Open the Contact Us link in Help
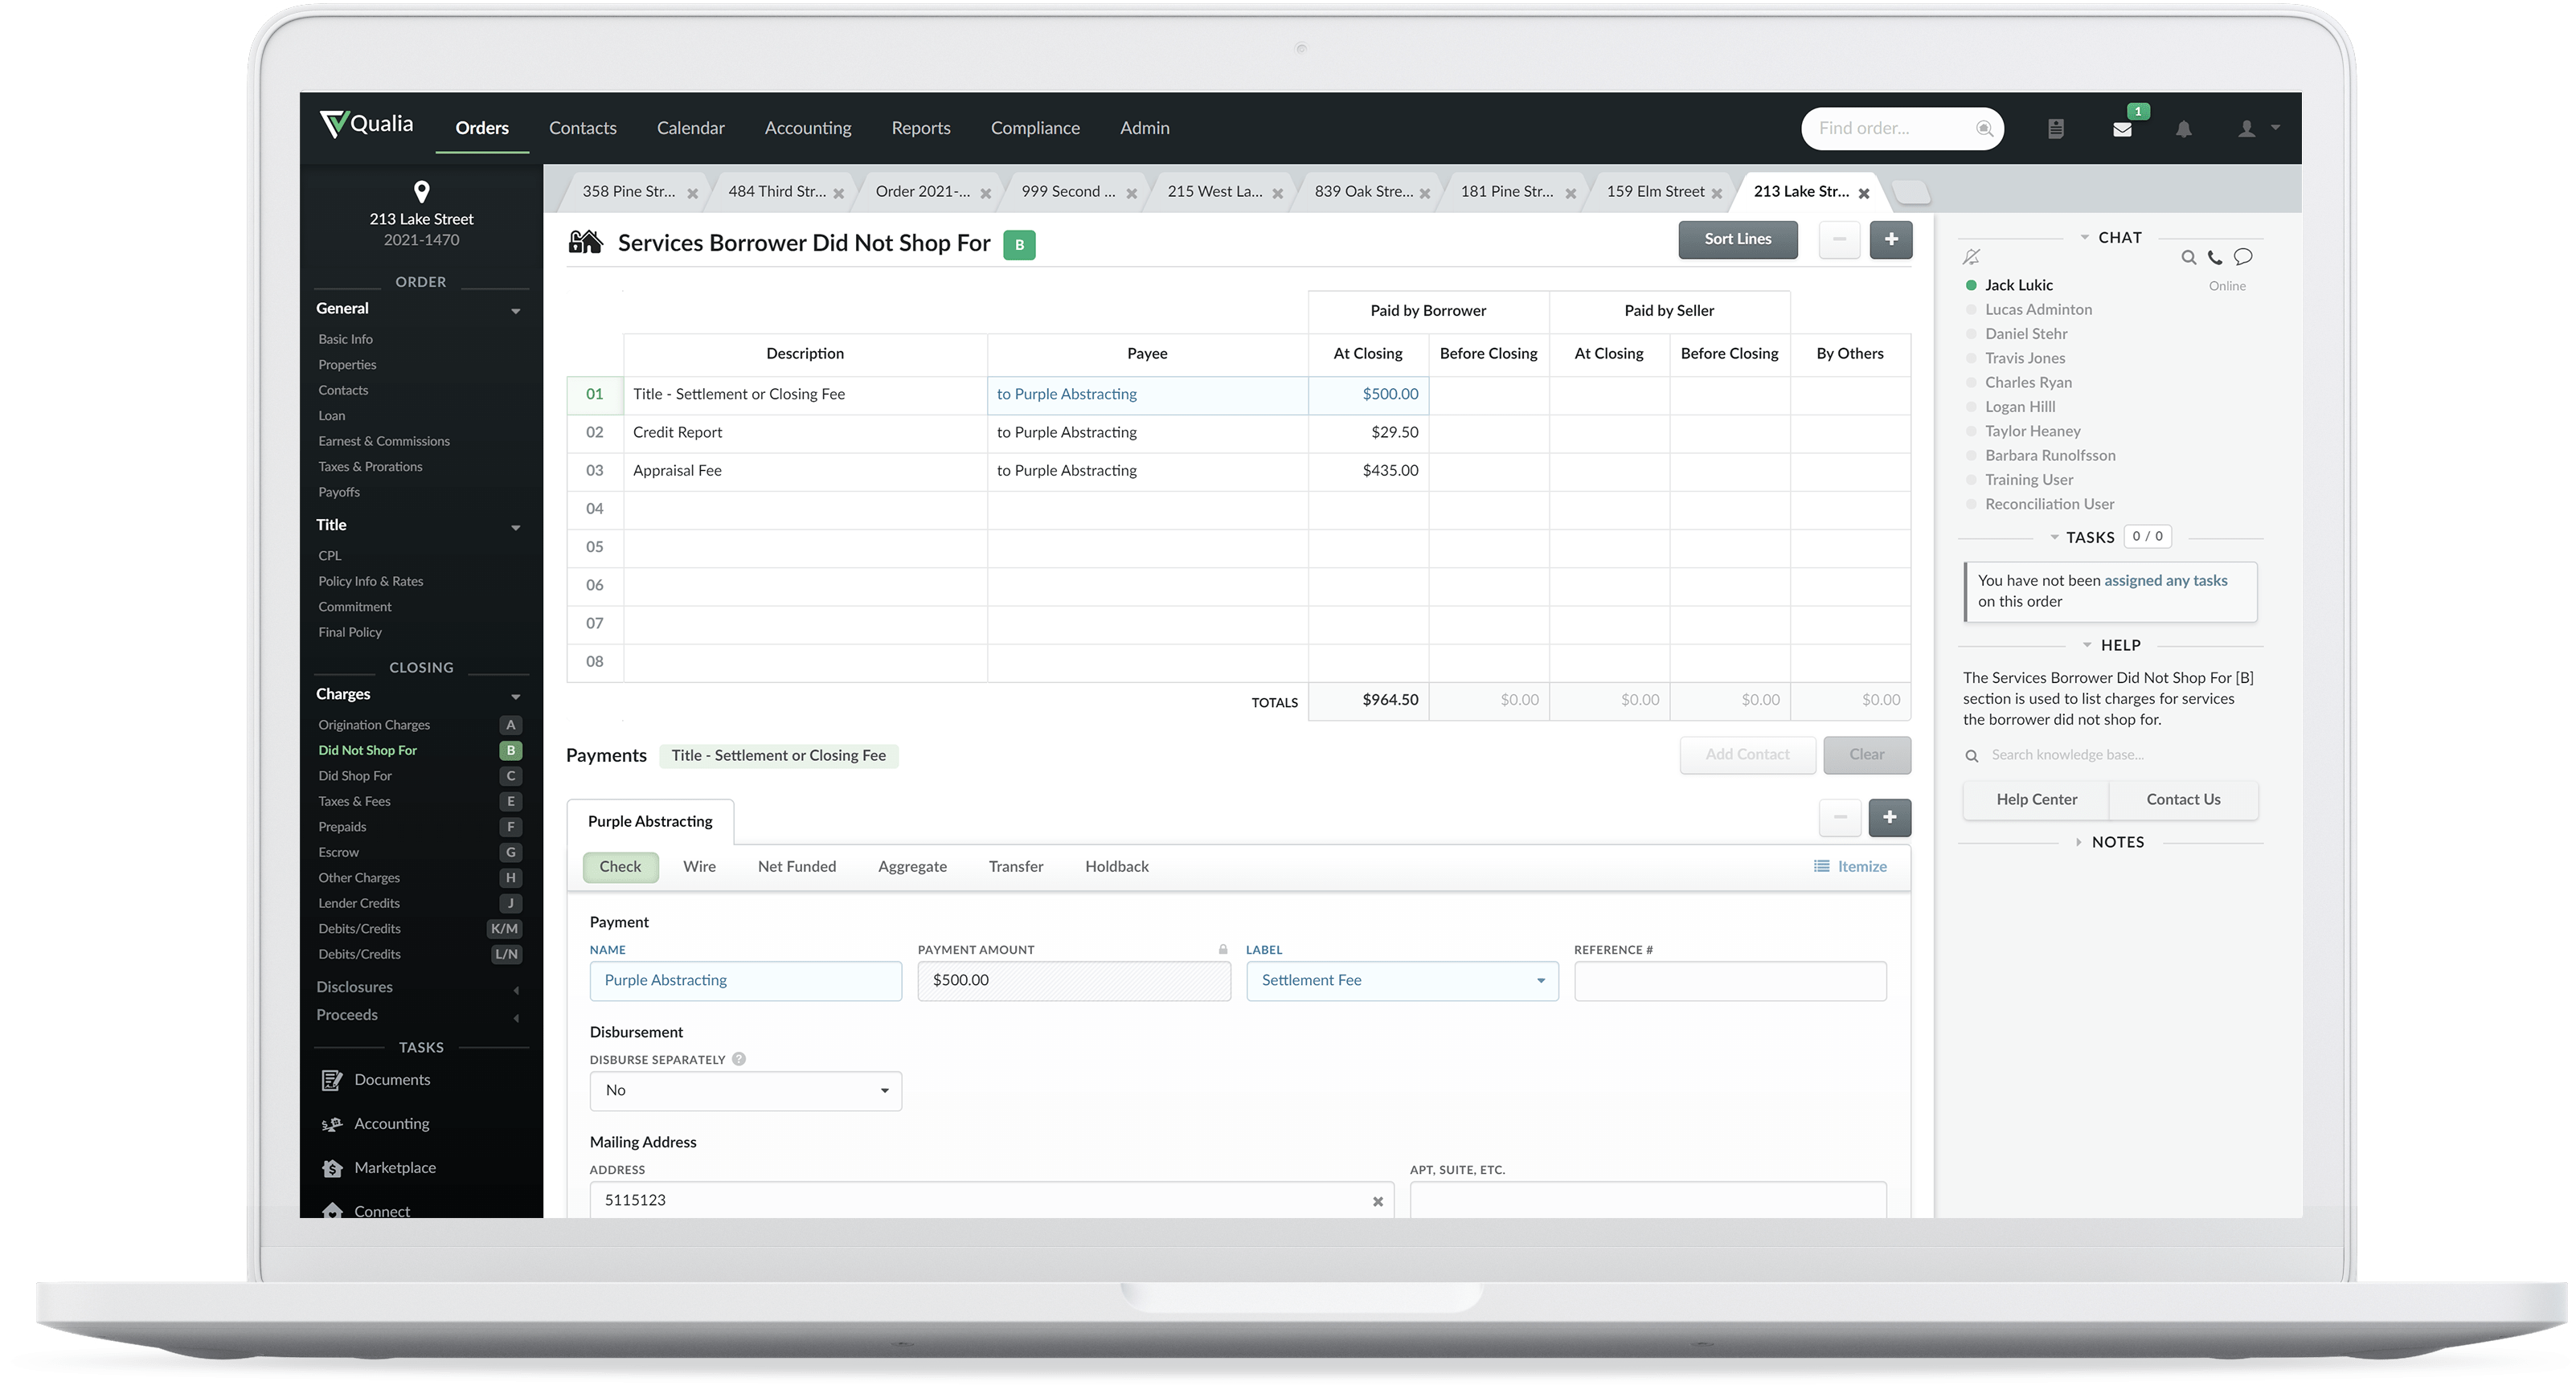2576x1386 pixels. click(2183, 799)
